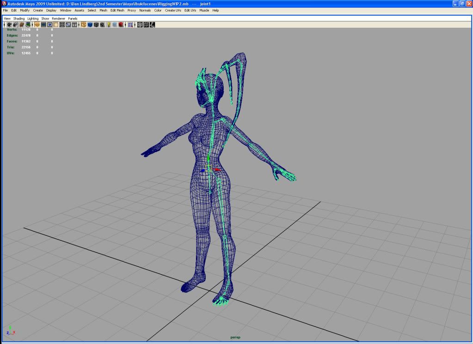The image size is (473, 344).
Task: Toggle X-ray active components icon
Action: [x=146, y=25]
